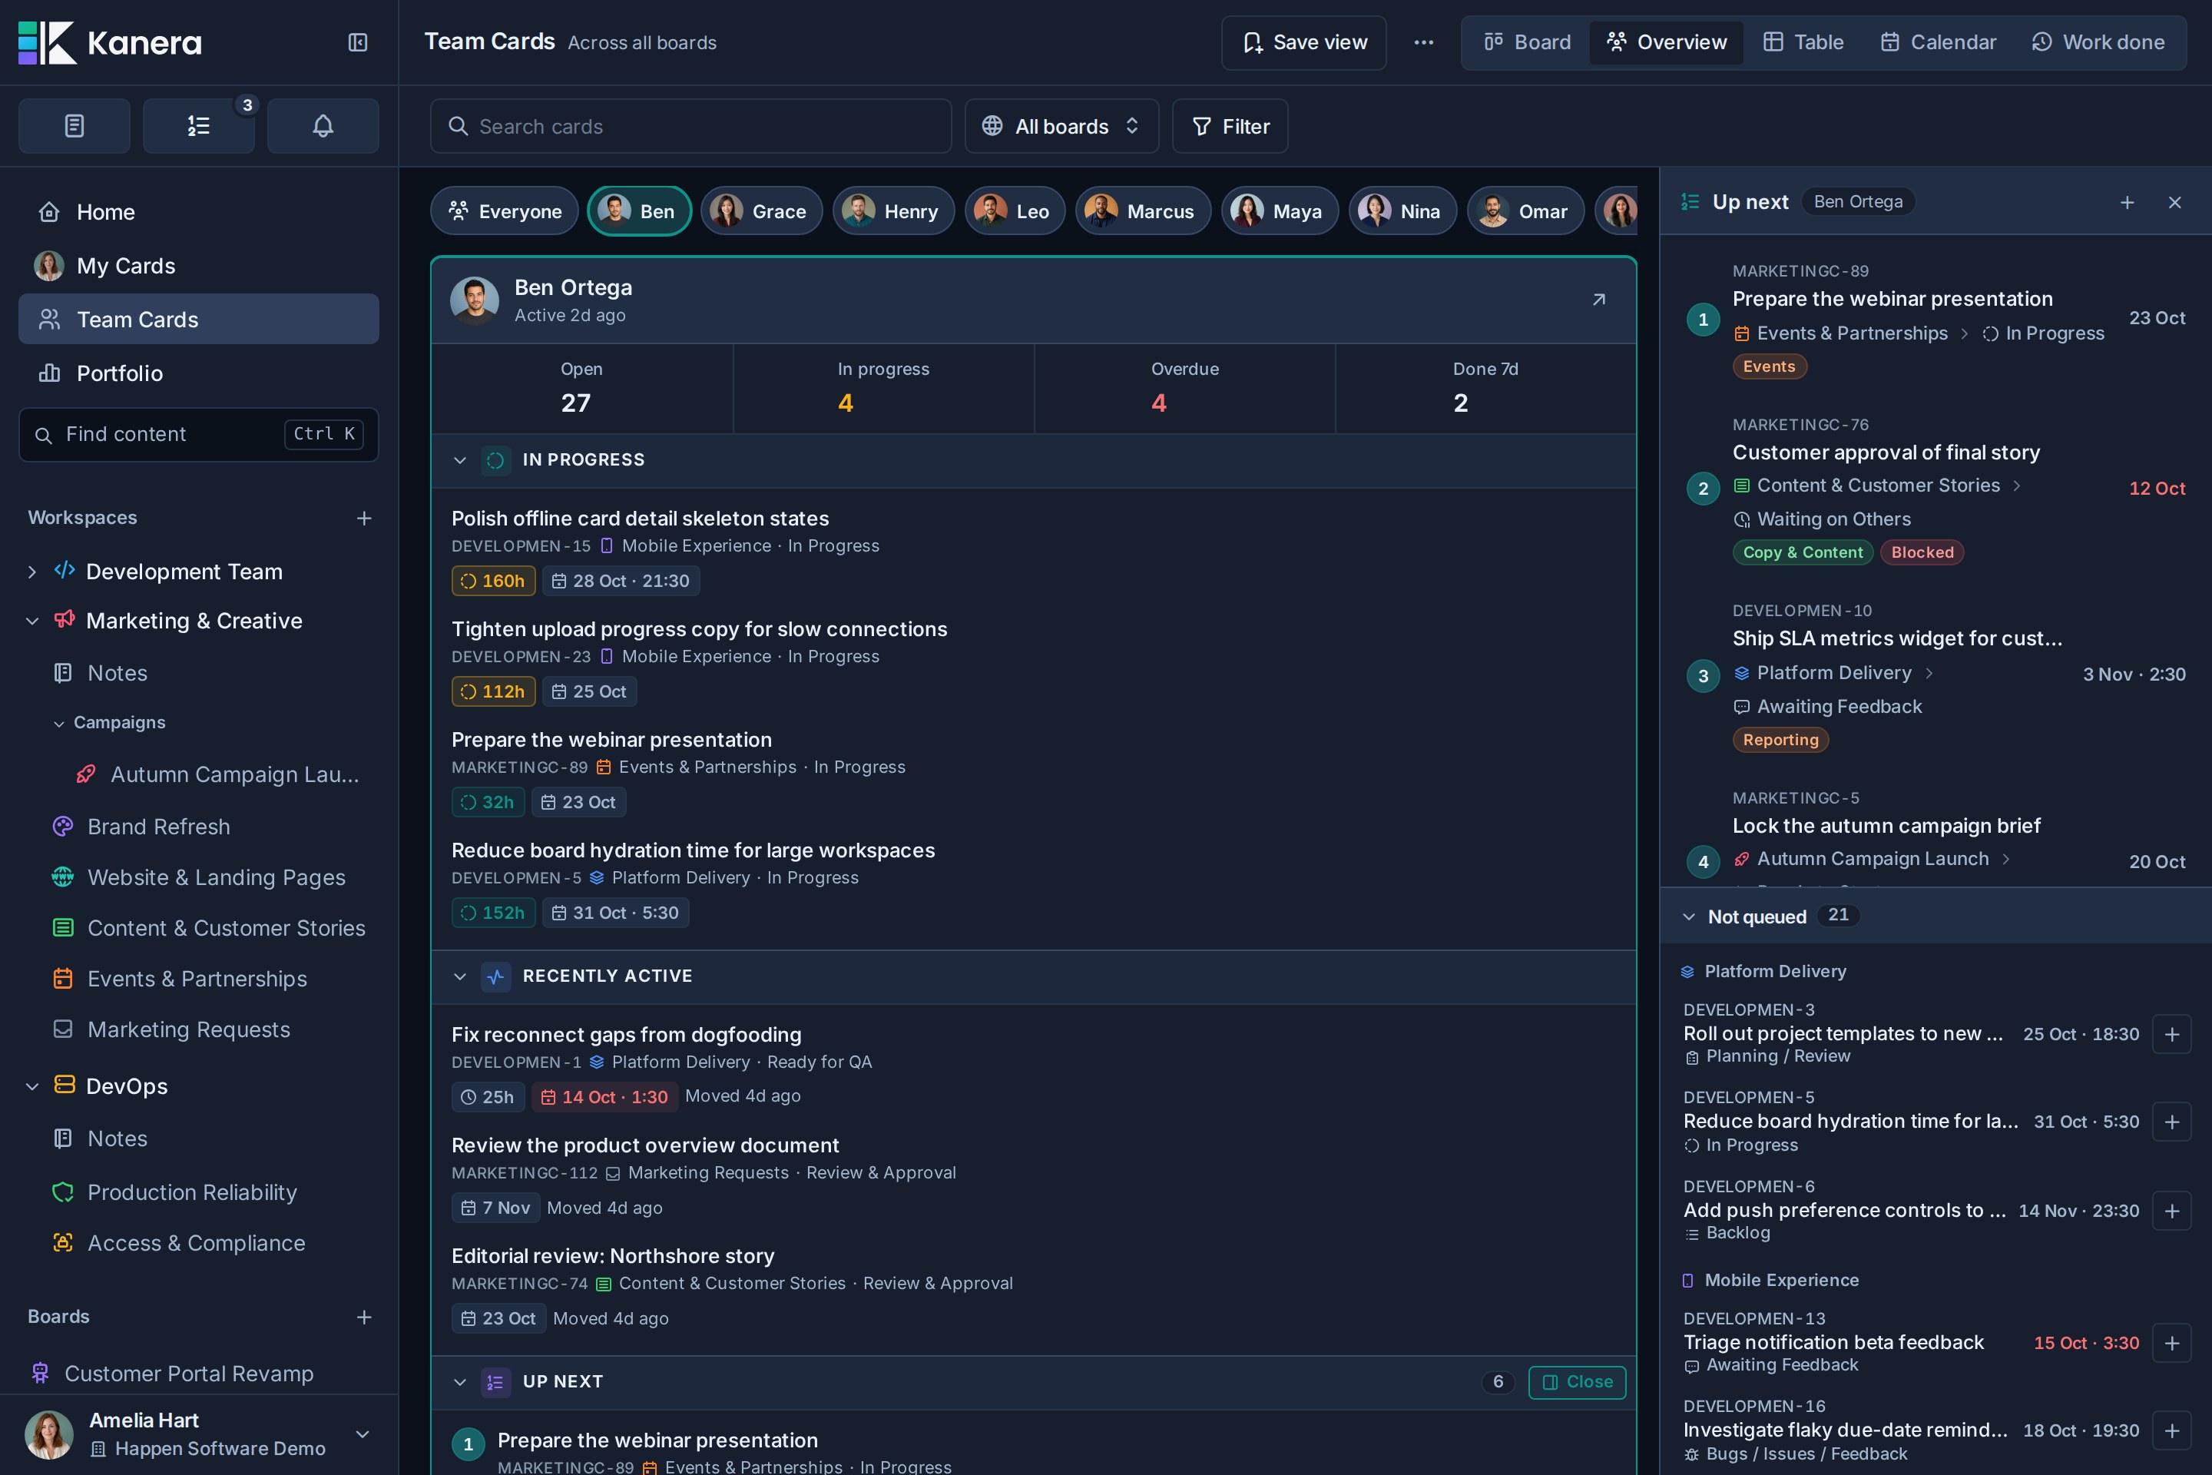Click the Find content search box
The image size is (2212, 1475).
pos(198,435)
